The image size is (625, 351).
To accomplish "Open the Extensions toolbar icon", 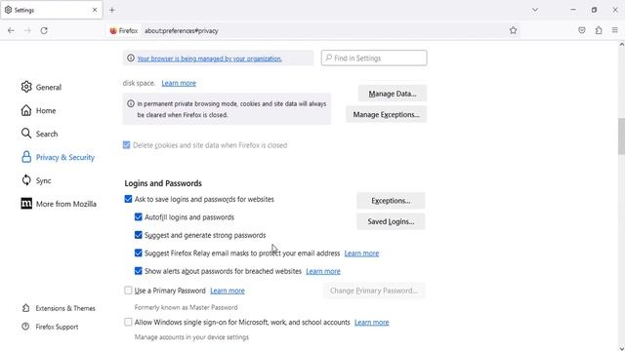I will 599,30.
